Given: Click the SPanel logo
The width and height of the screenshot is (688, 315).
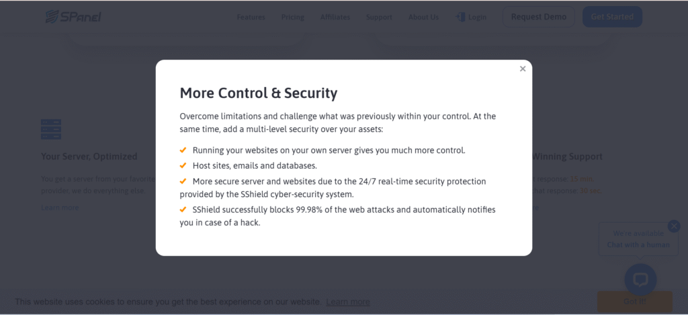Looking at the screenshot, I should pos(73,16).
